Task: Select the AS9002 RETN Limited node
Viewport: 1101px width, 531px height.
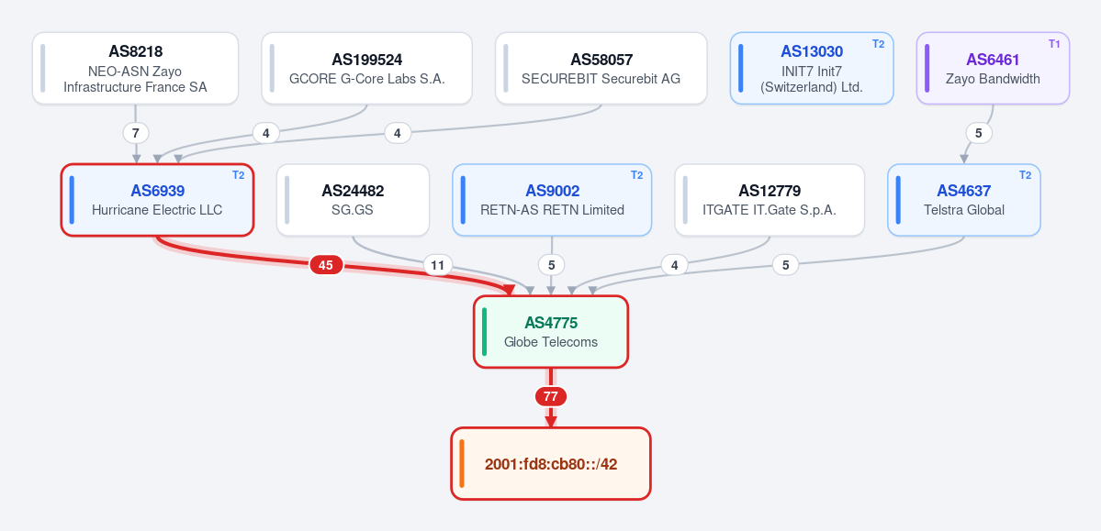Action: coord(552,200)
